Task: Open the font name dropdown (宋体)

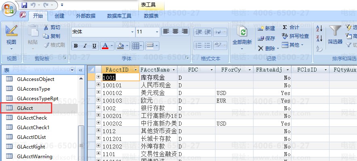Action: click(x=132, y=32)
